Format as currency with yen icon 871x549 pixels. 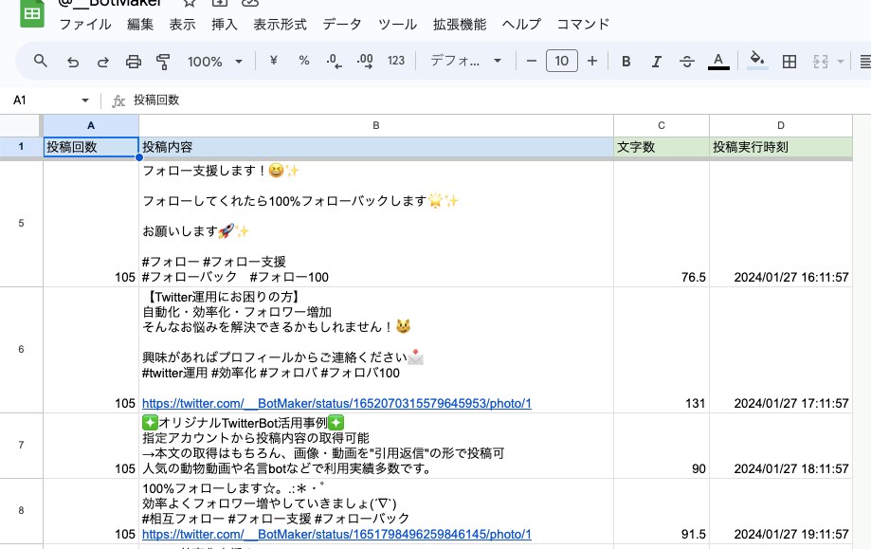[x=273, y=61]
